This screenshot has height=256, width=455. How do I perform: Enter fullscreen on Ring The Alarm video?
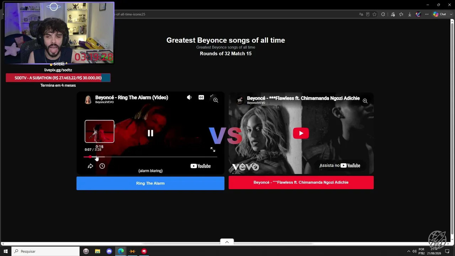point(213,150)
